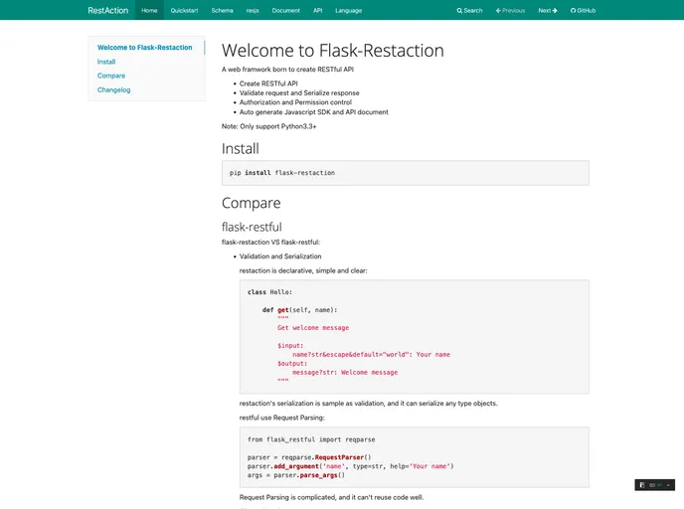Screen dimensions: 684x509
Task: Expand the docs version flyout caret
Action: pyautogui.click(x=668, y=485)
